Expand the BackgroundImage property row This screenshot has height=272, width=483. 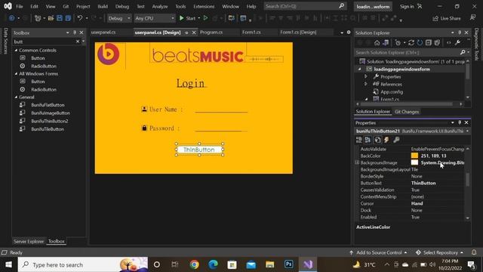coord(357,162)
